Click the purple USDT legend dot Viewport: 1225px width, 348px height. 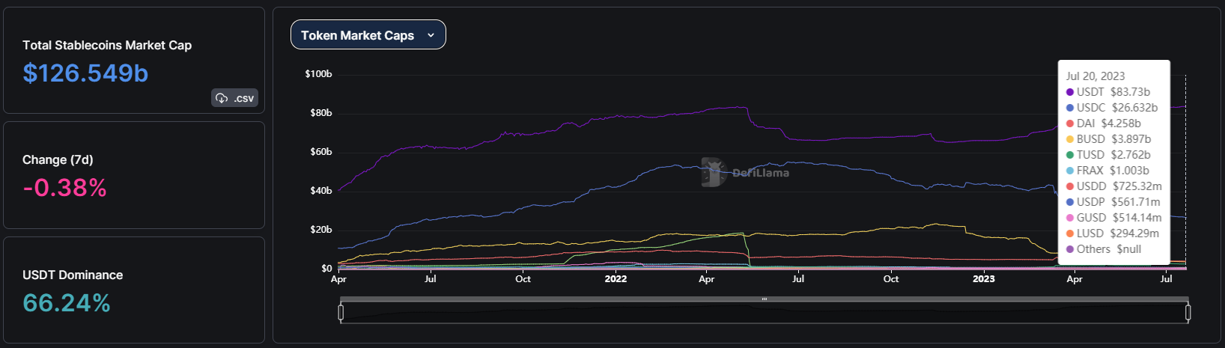coord(1070,92)
